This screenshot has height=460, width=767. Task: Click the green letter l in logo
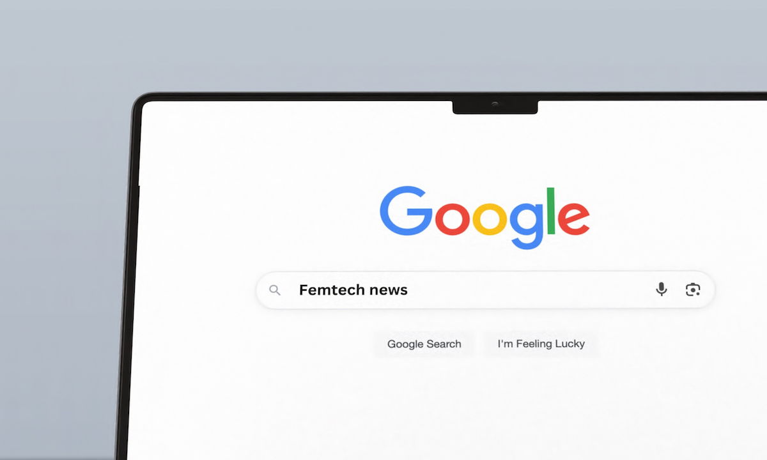tap(551, 210)
